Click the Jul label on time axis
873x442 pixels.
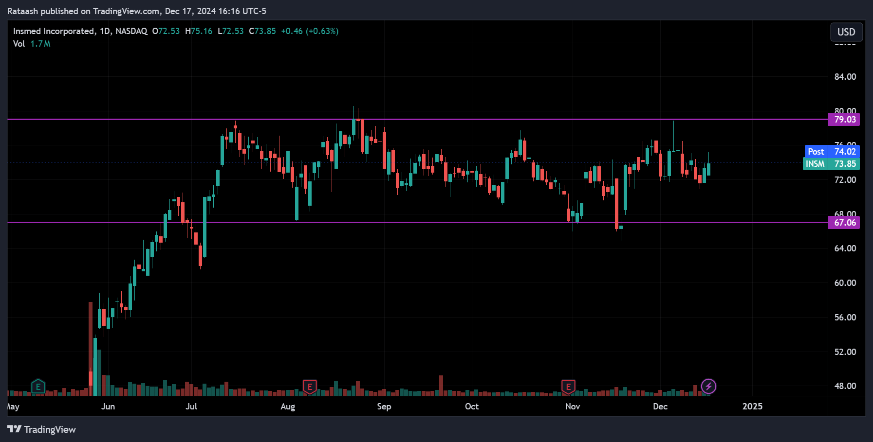191,407
